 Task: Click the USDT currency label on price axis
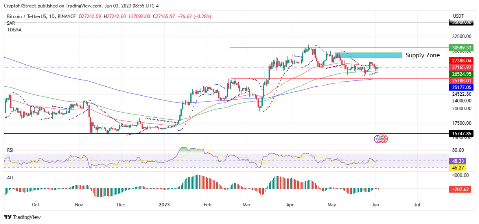point(459,16)
